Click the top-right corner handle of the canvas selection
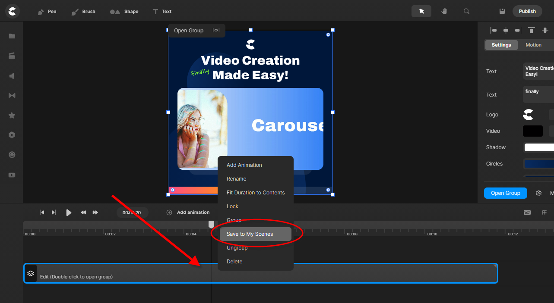The width and height of the screenshot is (554, 303). (332, 30)
